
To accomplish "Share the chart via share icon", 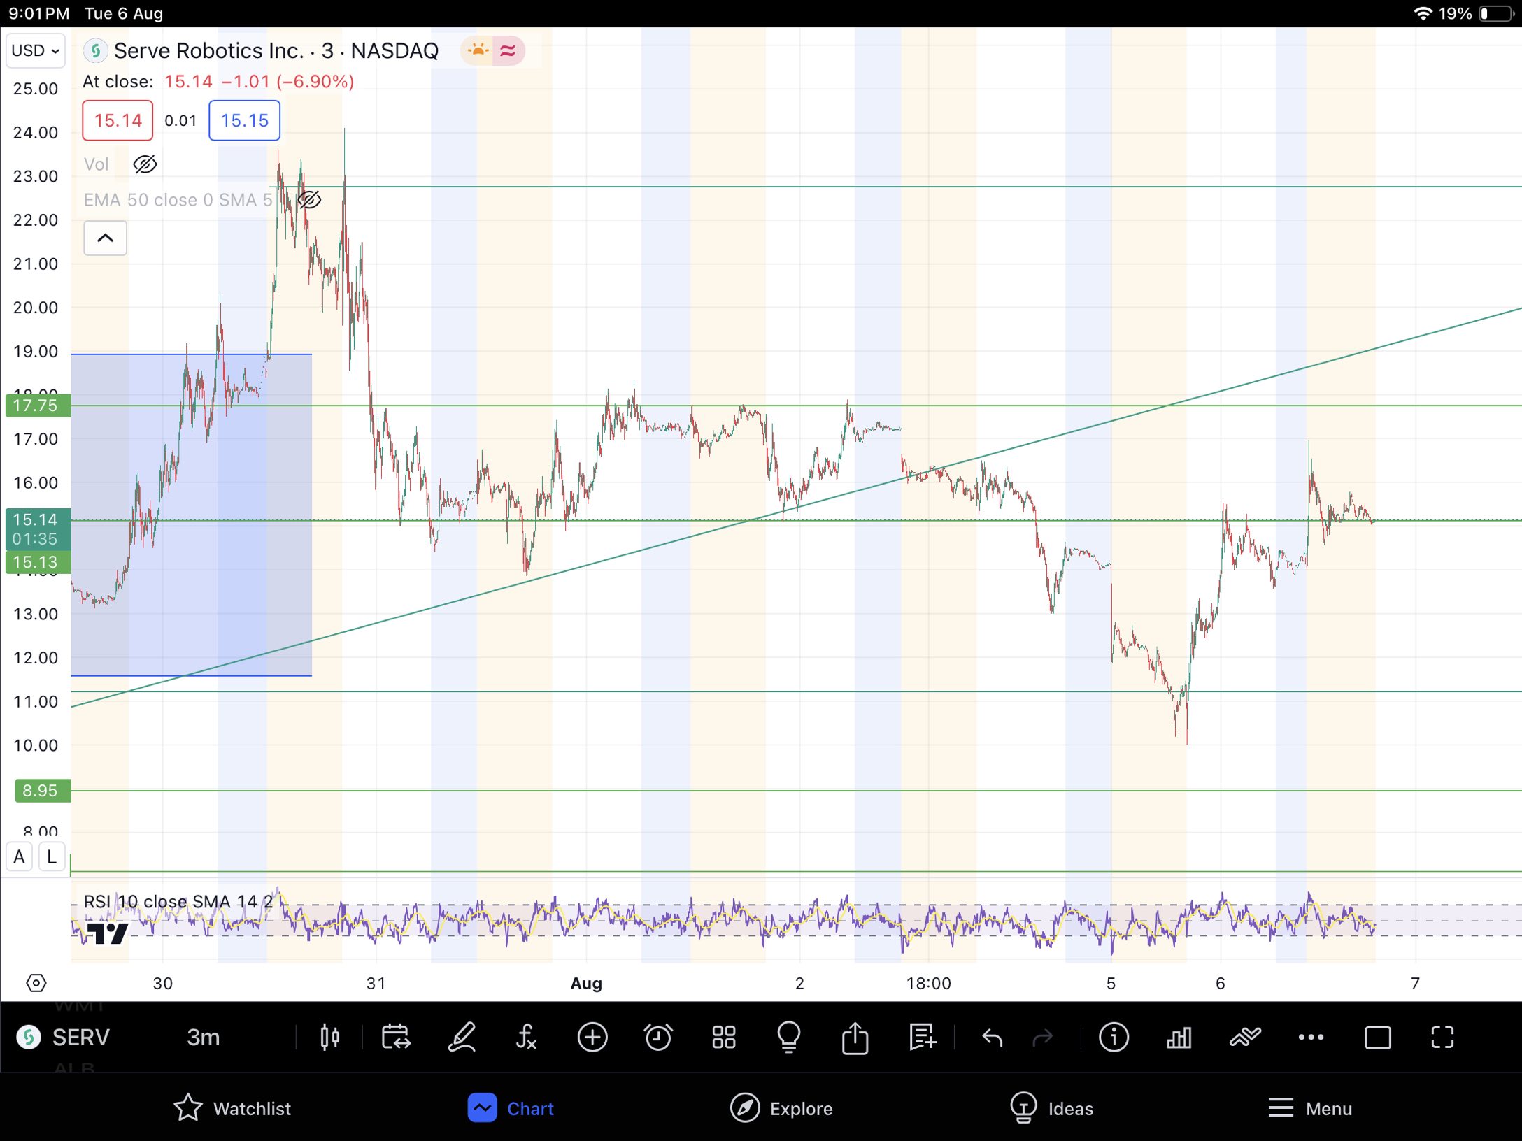I will click(855, 1038).
